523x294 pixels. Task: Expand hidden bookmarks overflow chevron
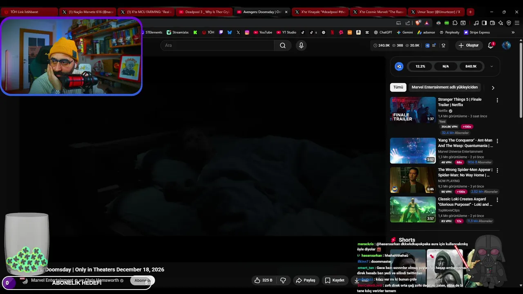pyautogui.click(x=513, y=32)
